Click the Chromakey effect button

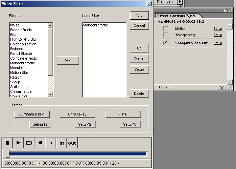point(77,114)
